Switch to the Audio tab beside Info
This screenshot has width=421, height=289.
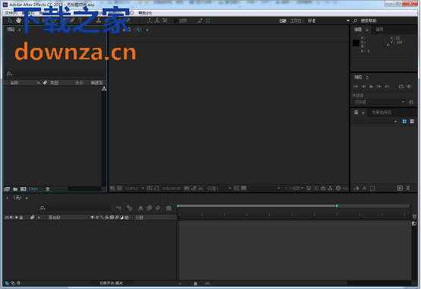click(x=379, y=30)
